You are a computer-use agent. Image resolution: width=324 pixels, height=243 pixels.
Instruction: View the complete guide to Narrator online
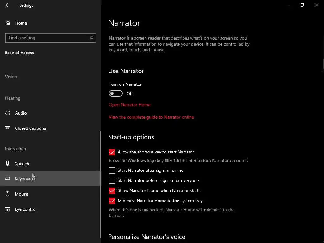151,117
